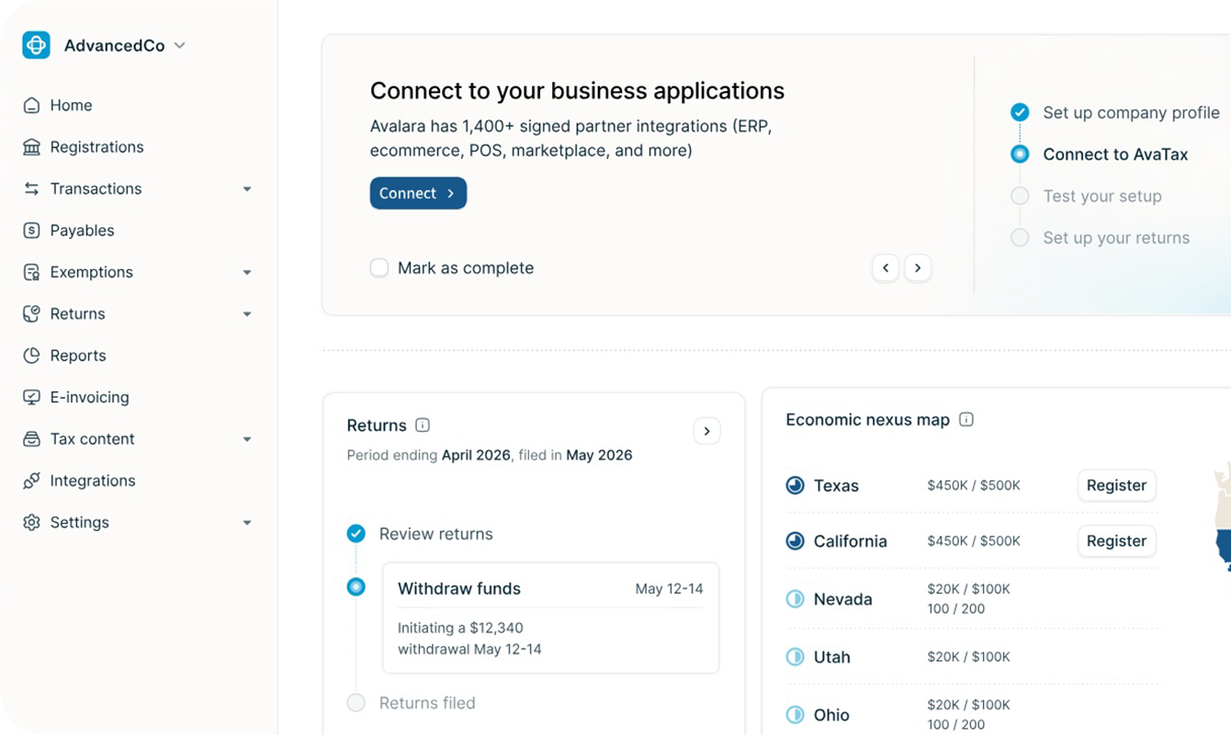Click Connect to your business applications heading

coord(577,91)
